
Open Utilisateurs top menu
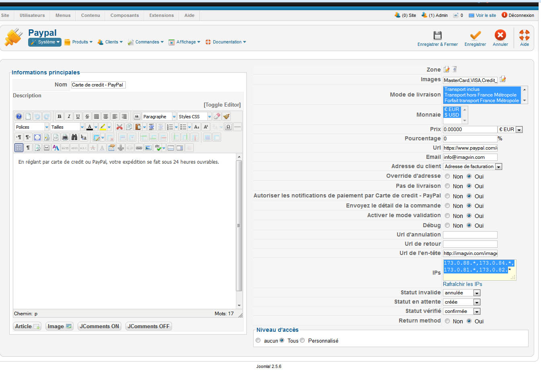click(32, 15)
